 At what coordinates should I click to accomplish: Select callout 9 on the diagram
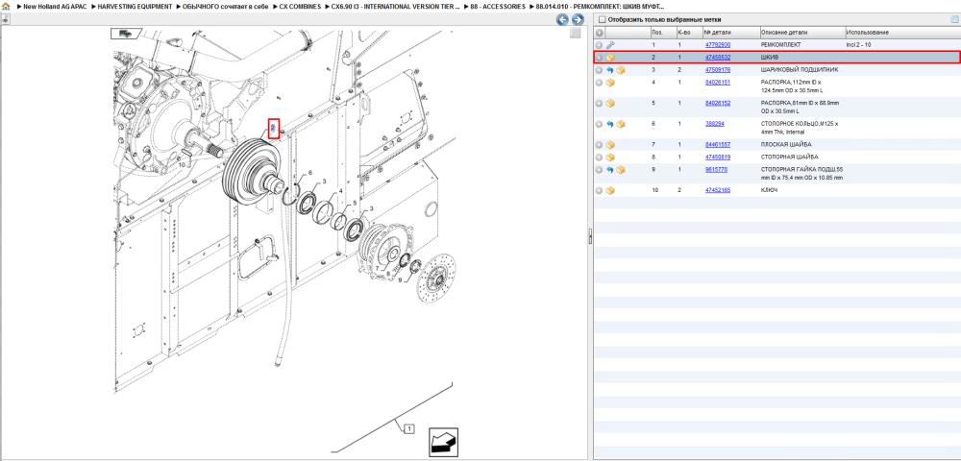coord(399,279)
